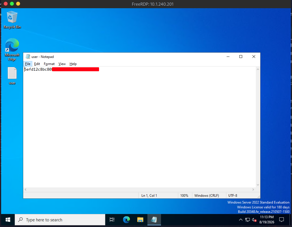Click the vertical scrollbar up arrow
The image size is (292, 227).
258,70
